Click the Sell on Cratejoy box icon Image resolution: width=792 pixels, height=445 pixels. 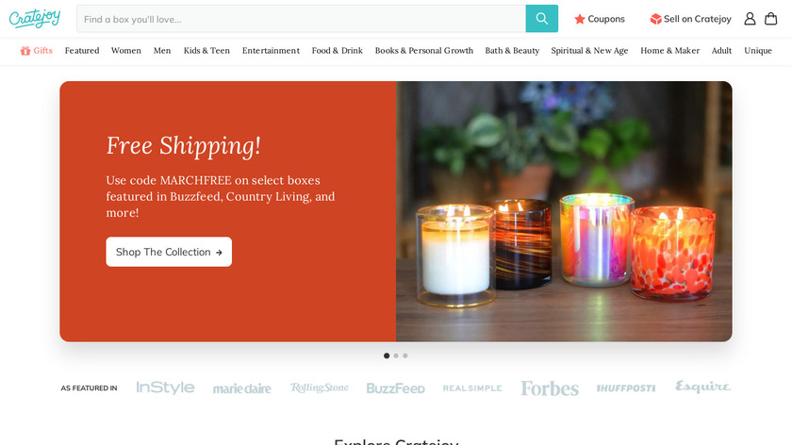pyautogui.click(x=655, y=19)
